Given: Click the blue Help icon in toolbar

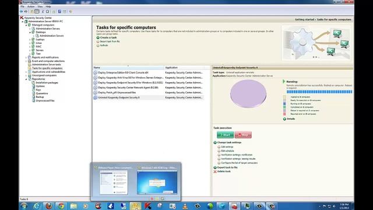Looking at the screenshot, I should [59, 12].
